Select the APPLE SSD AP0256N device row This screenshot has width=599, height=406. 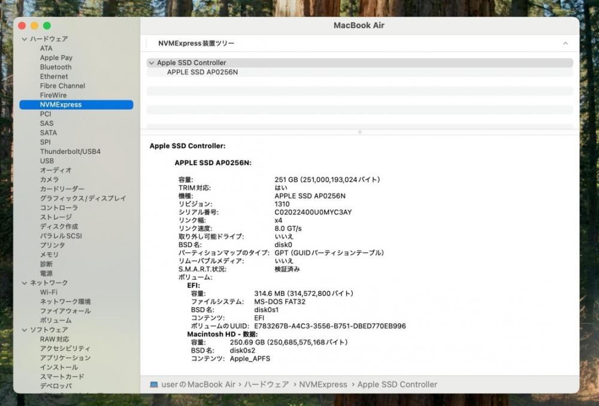point(202,72)
